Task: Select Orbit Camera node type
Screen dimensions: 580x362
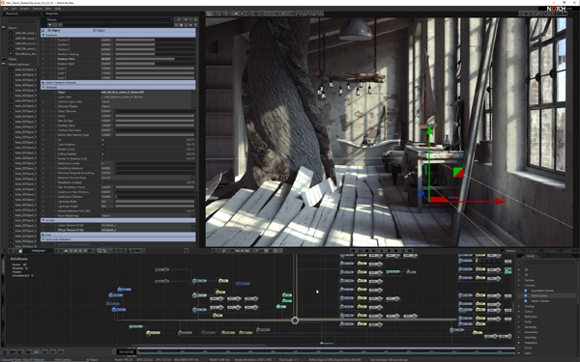Action: click(539, 296)
